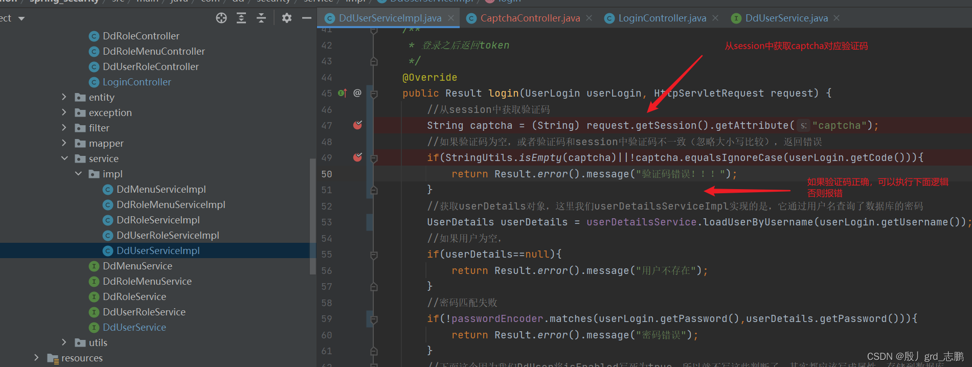Switch to LoginController.java tab
Viewport: 972px width, 367px height.
point(662,18)
